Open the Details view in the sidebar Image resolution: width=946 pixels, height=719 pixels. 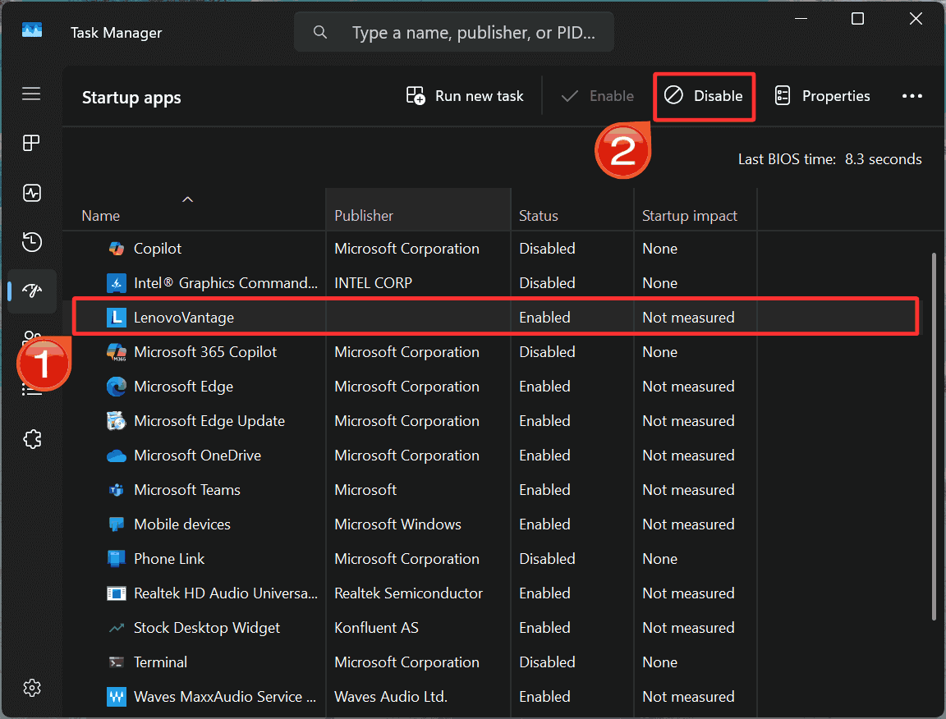click(x=31, y=388)
